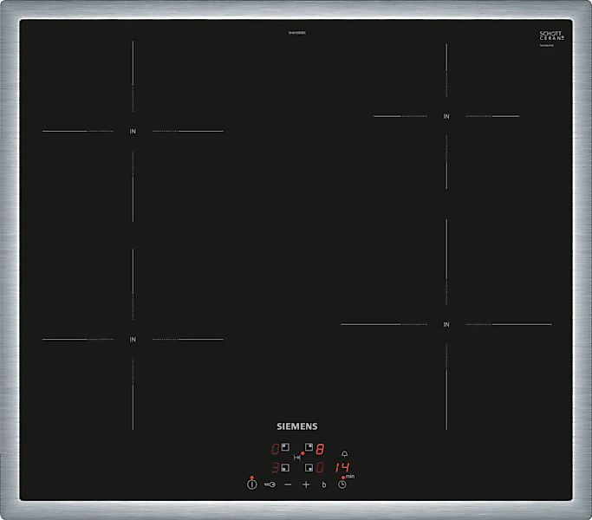Tap the childproof lock key icon
Image resolution: width=592 pixels, height=520 pixels.
[x=270, y=484]
